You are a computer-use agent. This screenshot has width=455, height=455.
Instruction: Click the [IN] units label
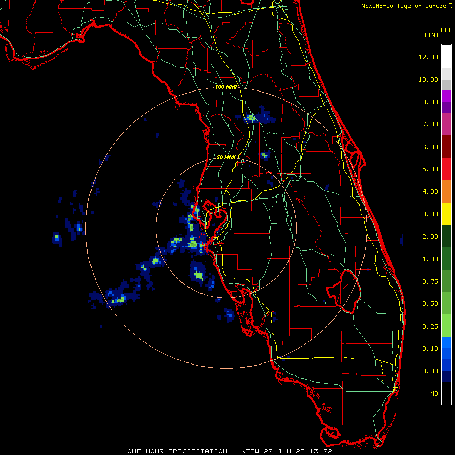431,35
